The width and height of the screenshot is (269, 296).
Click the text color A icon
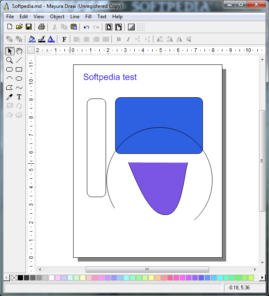tap(51, 39)
